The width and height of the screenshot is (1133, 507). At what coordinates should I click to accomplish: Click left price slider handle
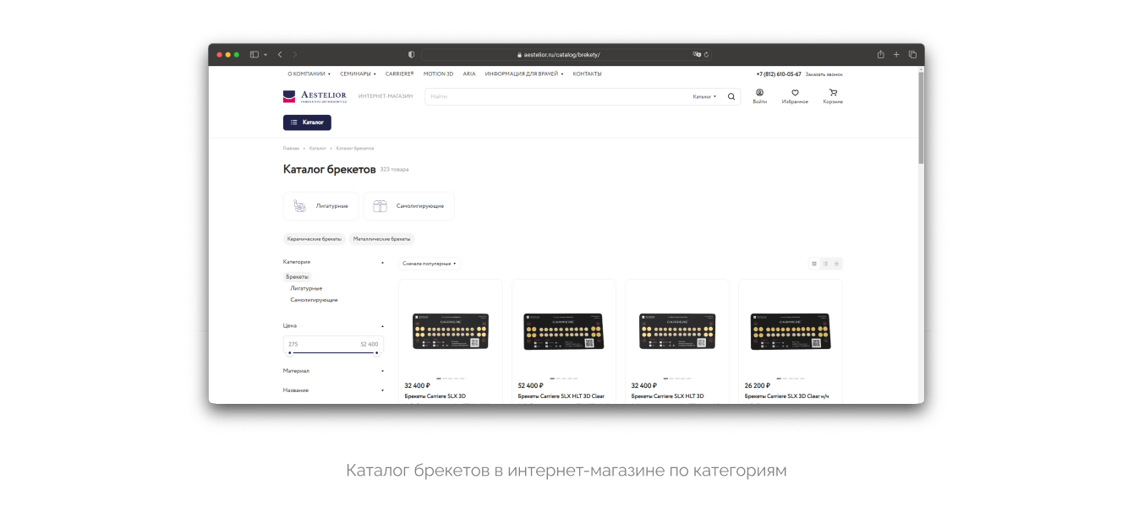click(x=290, y=353)
